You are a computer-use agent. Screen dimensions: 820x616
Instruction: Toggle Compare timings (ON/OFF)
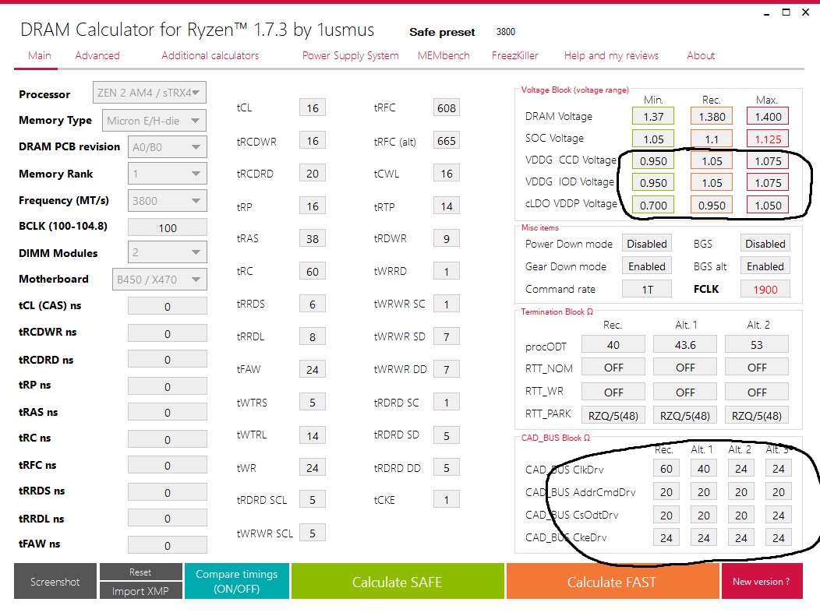click(236, 581)
